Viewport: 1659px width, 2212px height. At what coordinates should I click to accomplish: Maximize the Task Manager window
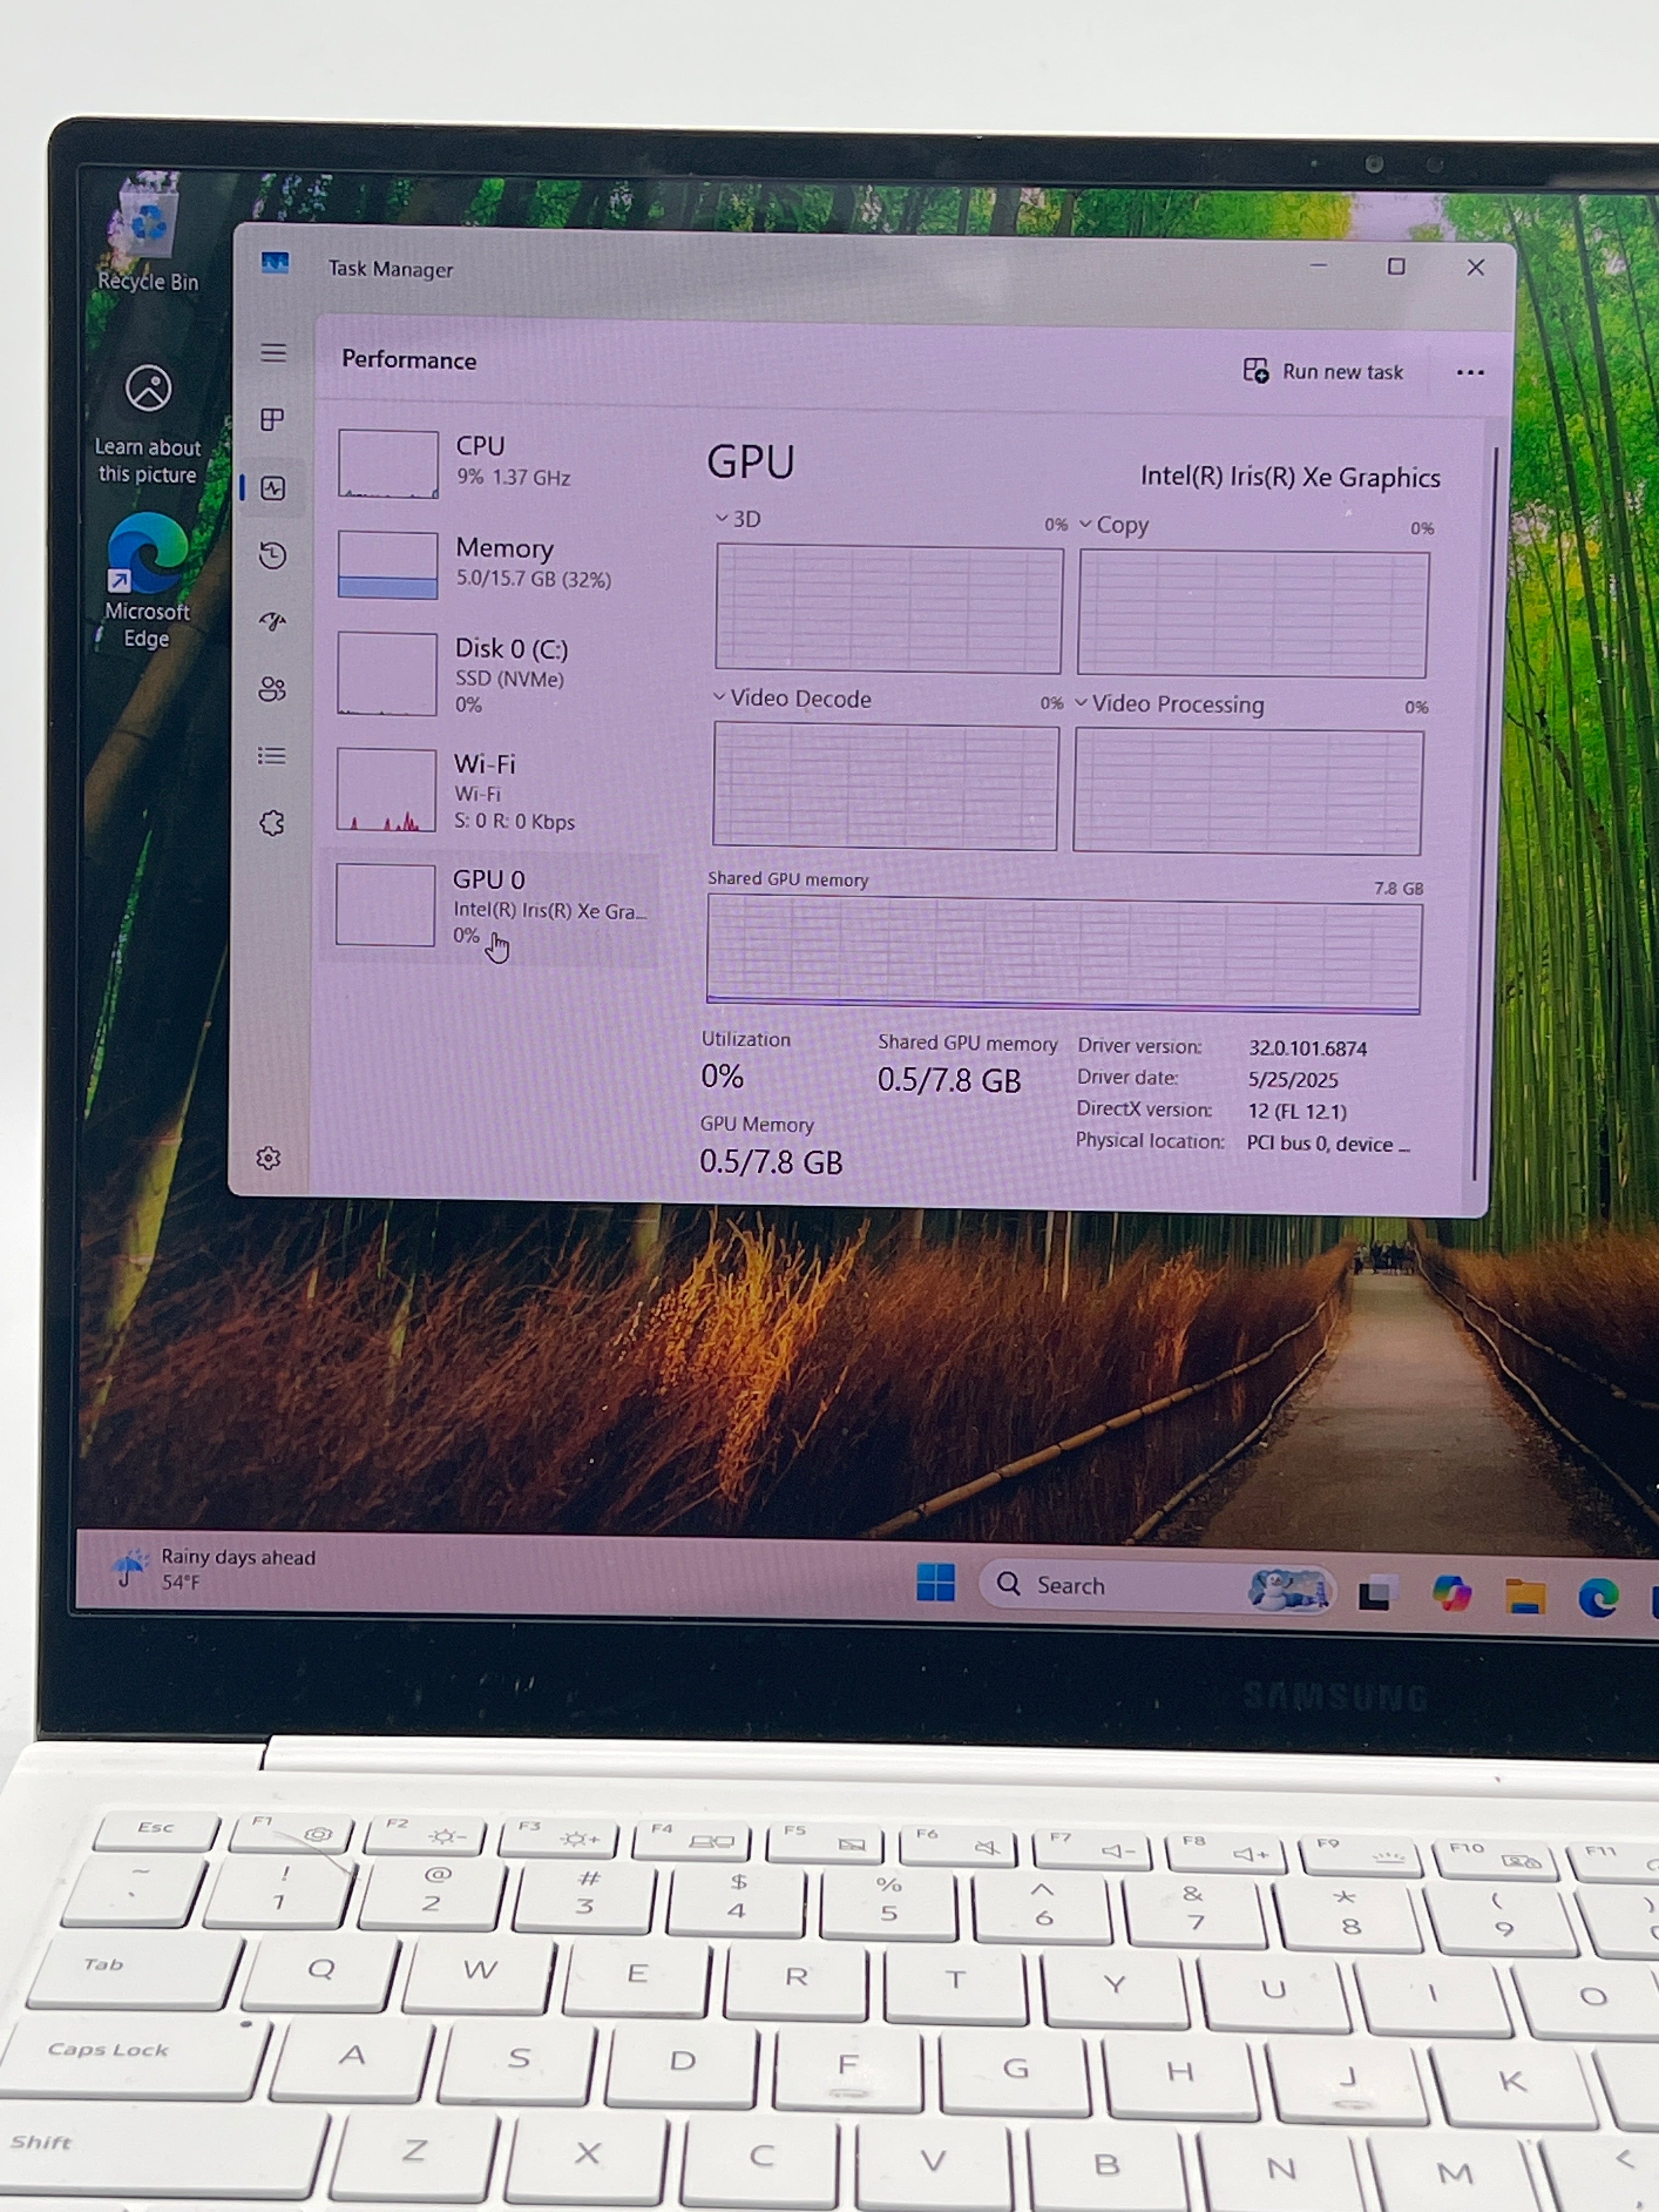pos(1396,266)
